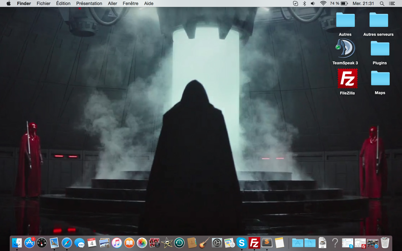Open the Wi-Fi status menu

pyautogui.click(x=323, y=3)
